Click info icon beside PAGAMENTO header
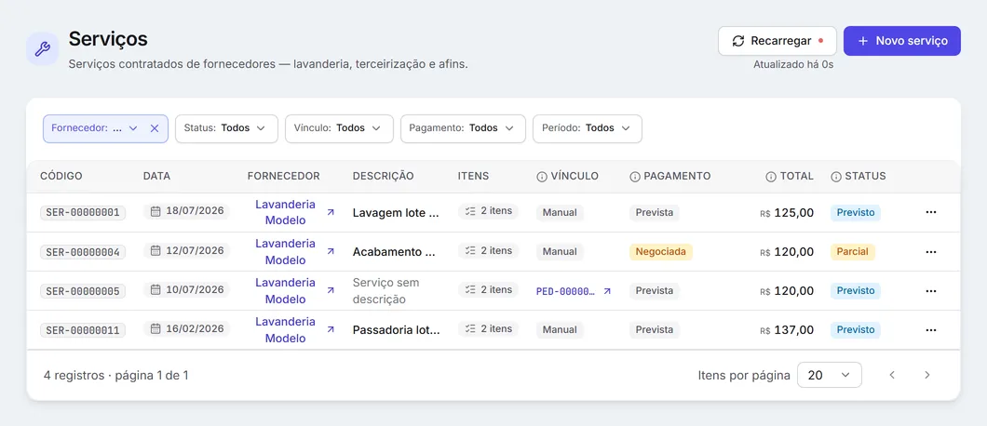987x426 pixels. point(635,177)
